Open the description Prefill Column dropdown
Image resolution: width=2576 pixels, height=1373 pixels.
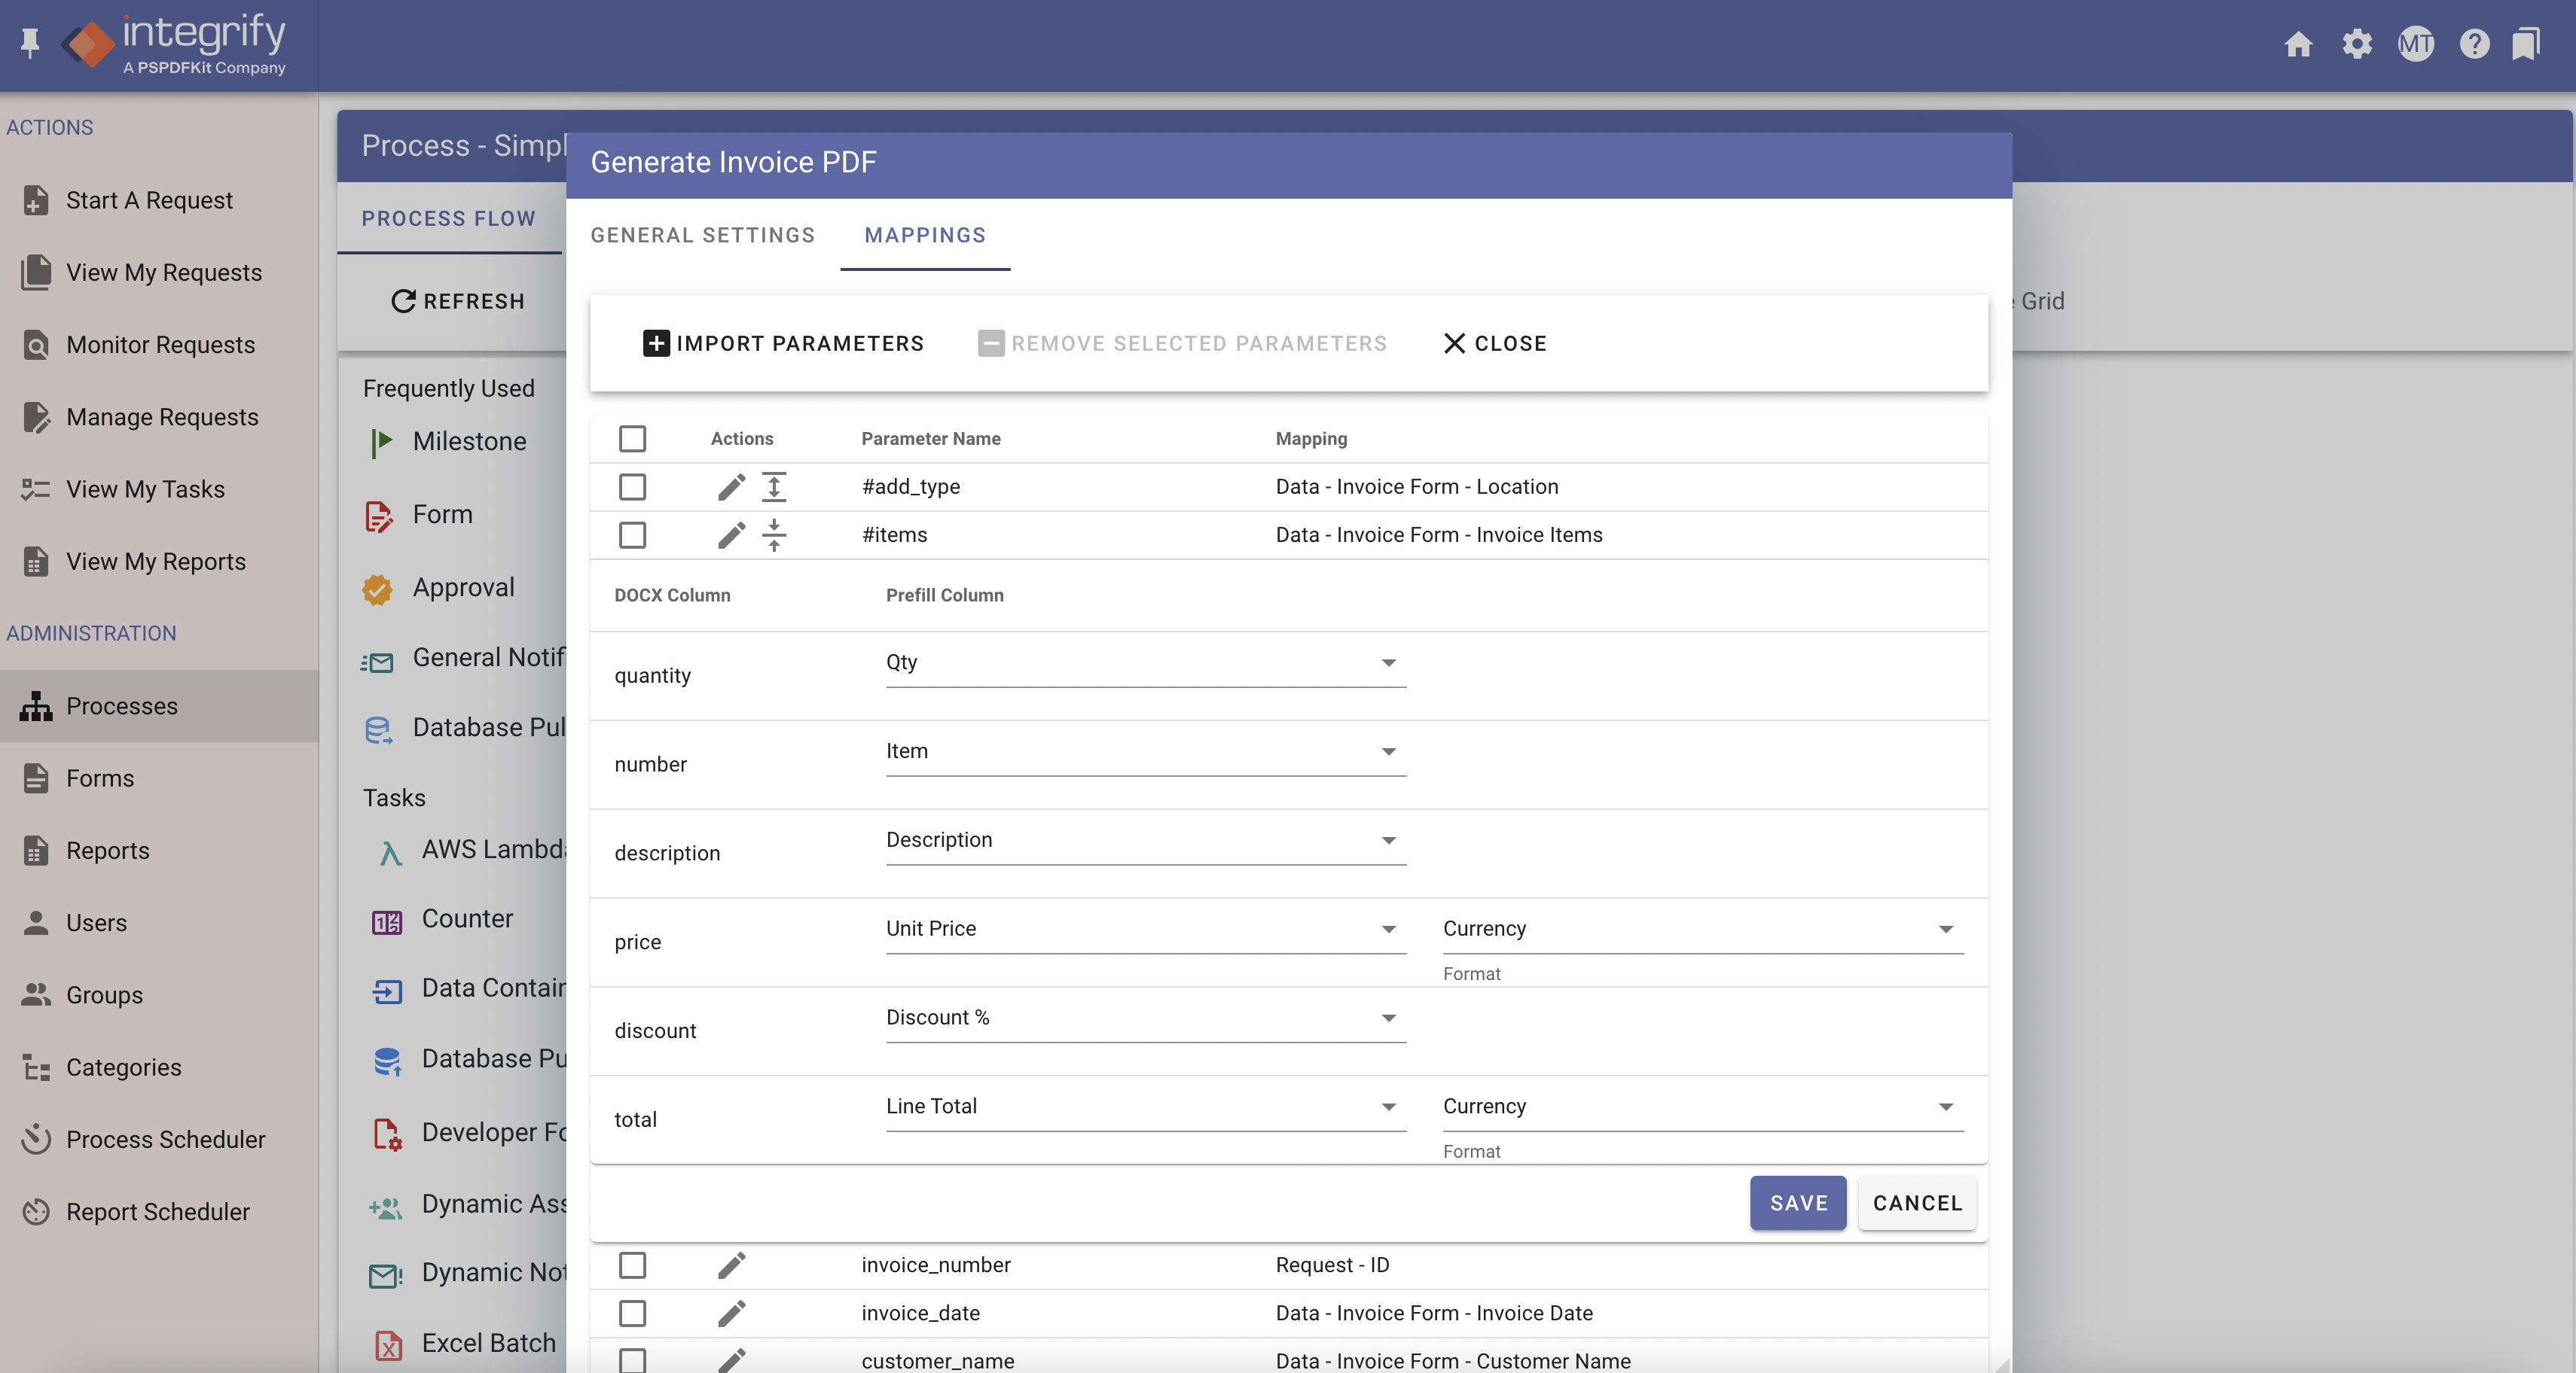[1145, 842]
